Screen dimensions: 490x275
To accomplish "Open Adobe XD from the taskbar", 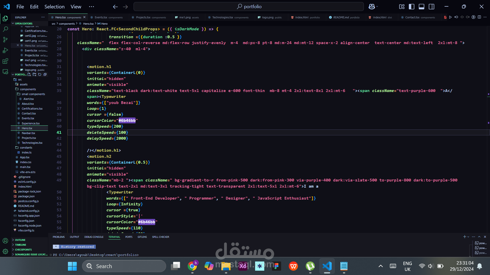I will (x=243, y=266).
